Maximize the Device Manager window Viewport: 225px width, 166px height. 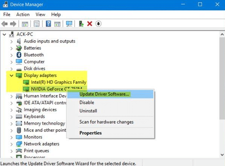pyautogui.click(x=200, y=4)
